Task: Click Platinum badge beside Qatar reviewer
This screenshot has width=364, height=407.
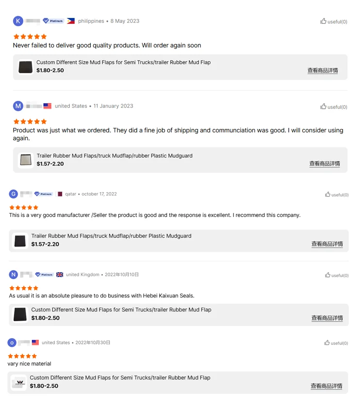Action: pos(44,194)
